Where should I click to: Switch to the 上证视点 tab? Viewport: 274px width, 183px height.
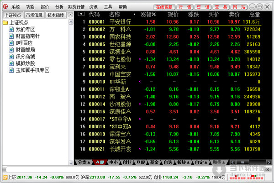coord(13,15)
